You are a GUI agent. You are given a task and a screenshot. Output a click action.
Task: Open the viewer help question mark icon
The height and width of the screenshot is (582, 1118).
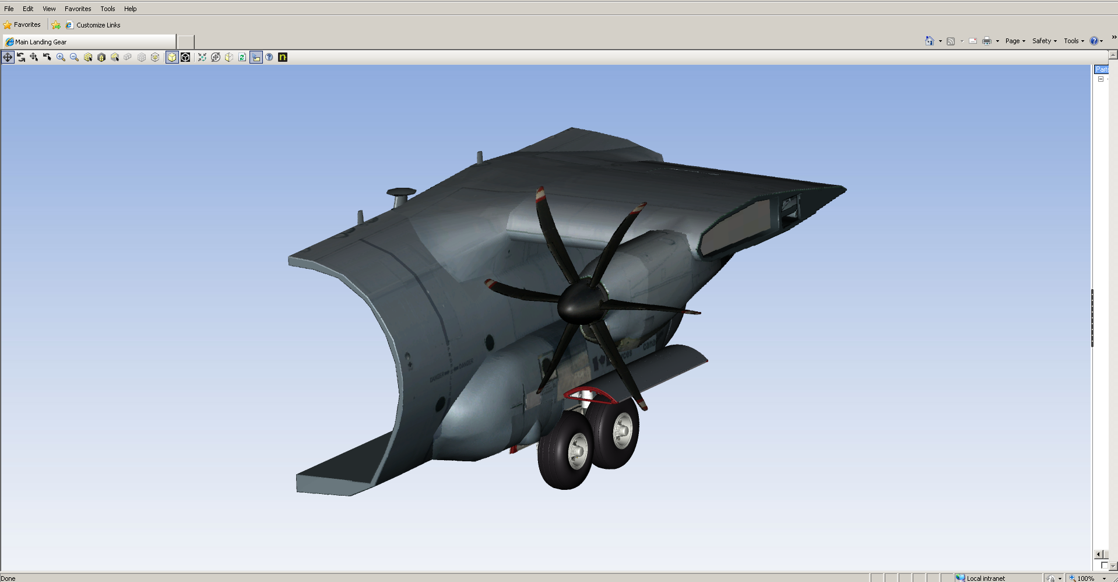[269, 57]
